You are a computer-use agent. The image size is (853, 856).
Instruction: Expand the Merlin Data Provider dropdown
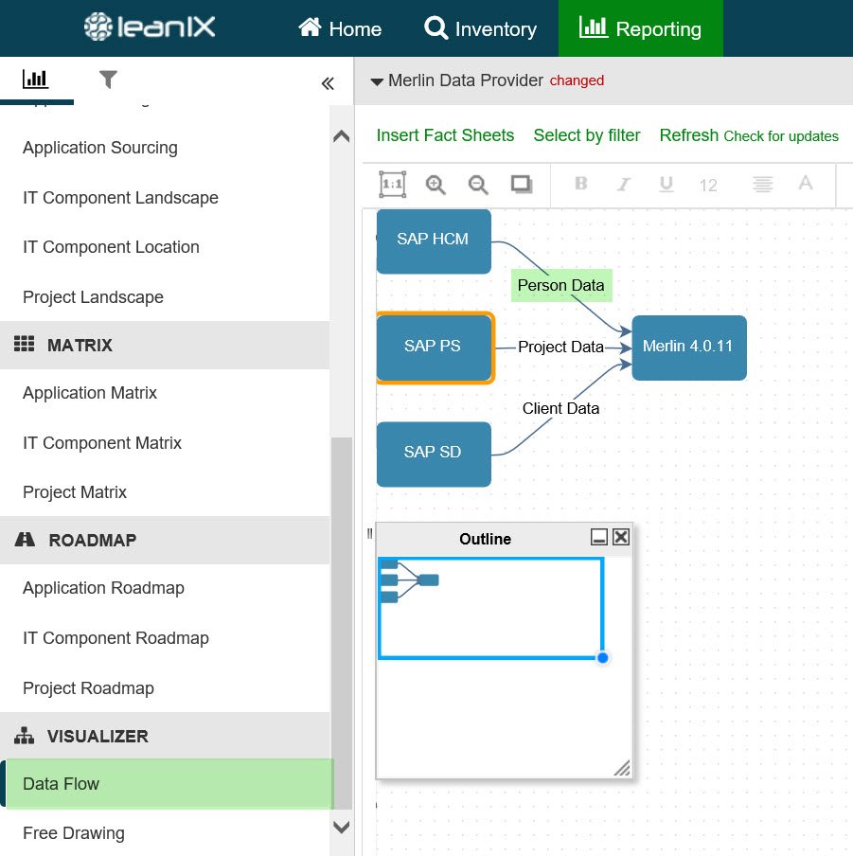click(377, 81)
